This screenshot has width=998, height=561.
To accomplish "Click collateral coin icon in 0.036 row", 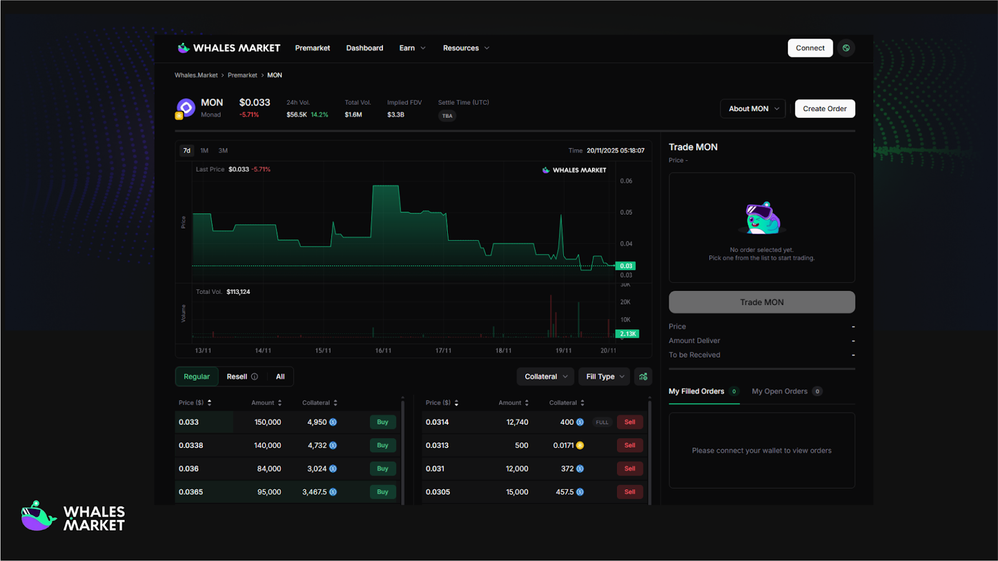I will pos(333,469).
